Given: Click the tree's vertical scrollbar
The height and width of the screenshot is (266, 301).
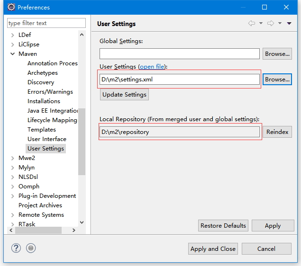Looking at the screenshot, I should point(82,142).
